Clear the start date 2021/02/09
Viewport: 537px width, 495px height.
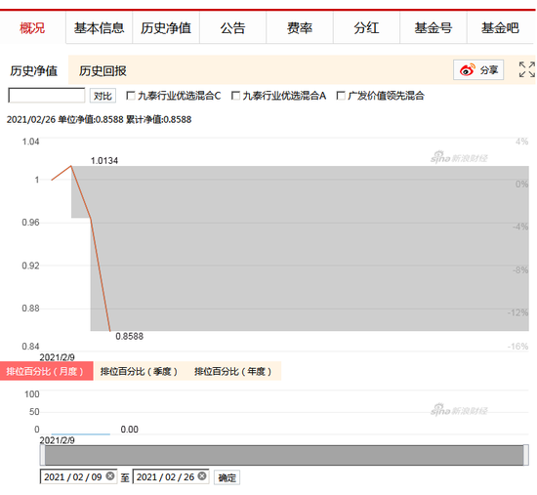coord(110,476)
